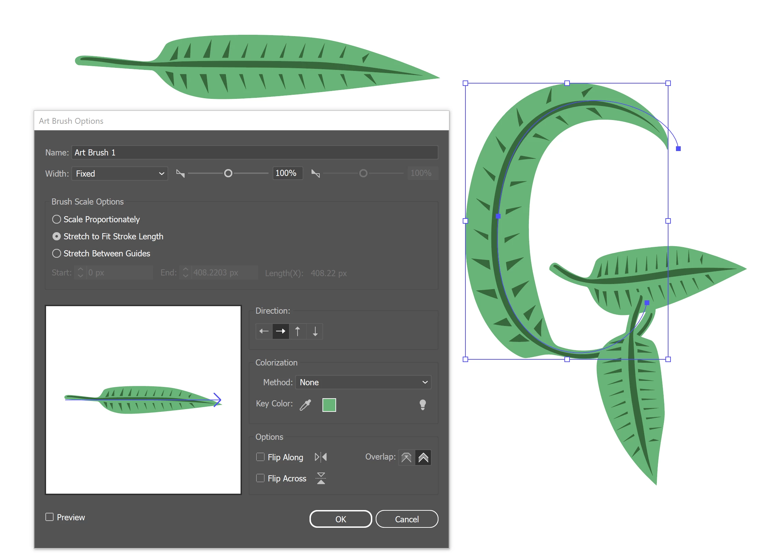Choose Stretch Between Guides option

57,253
